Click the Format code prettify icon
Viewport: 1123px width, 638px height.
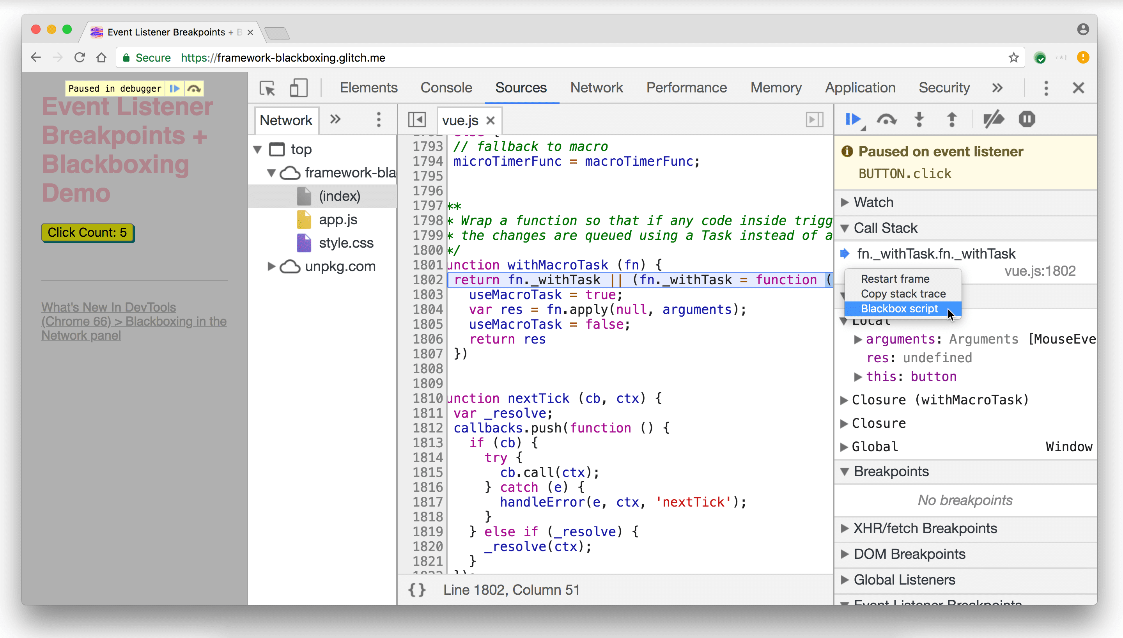(416, 590)
